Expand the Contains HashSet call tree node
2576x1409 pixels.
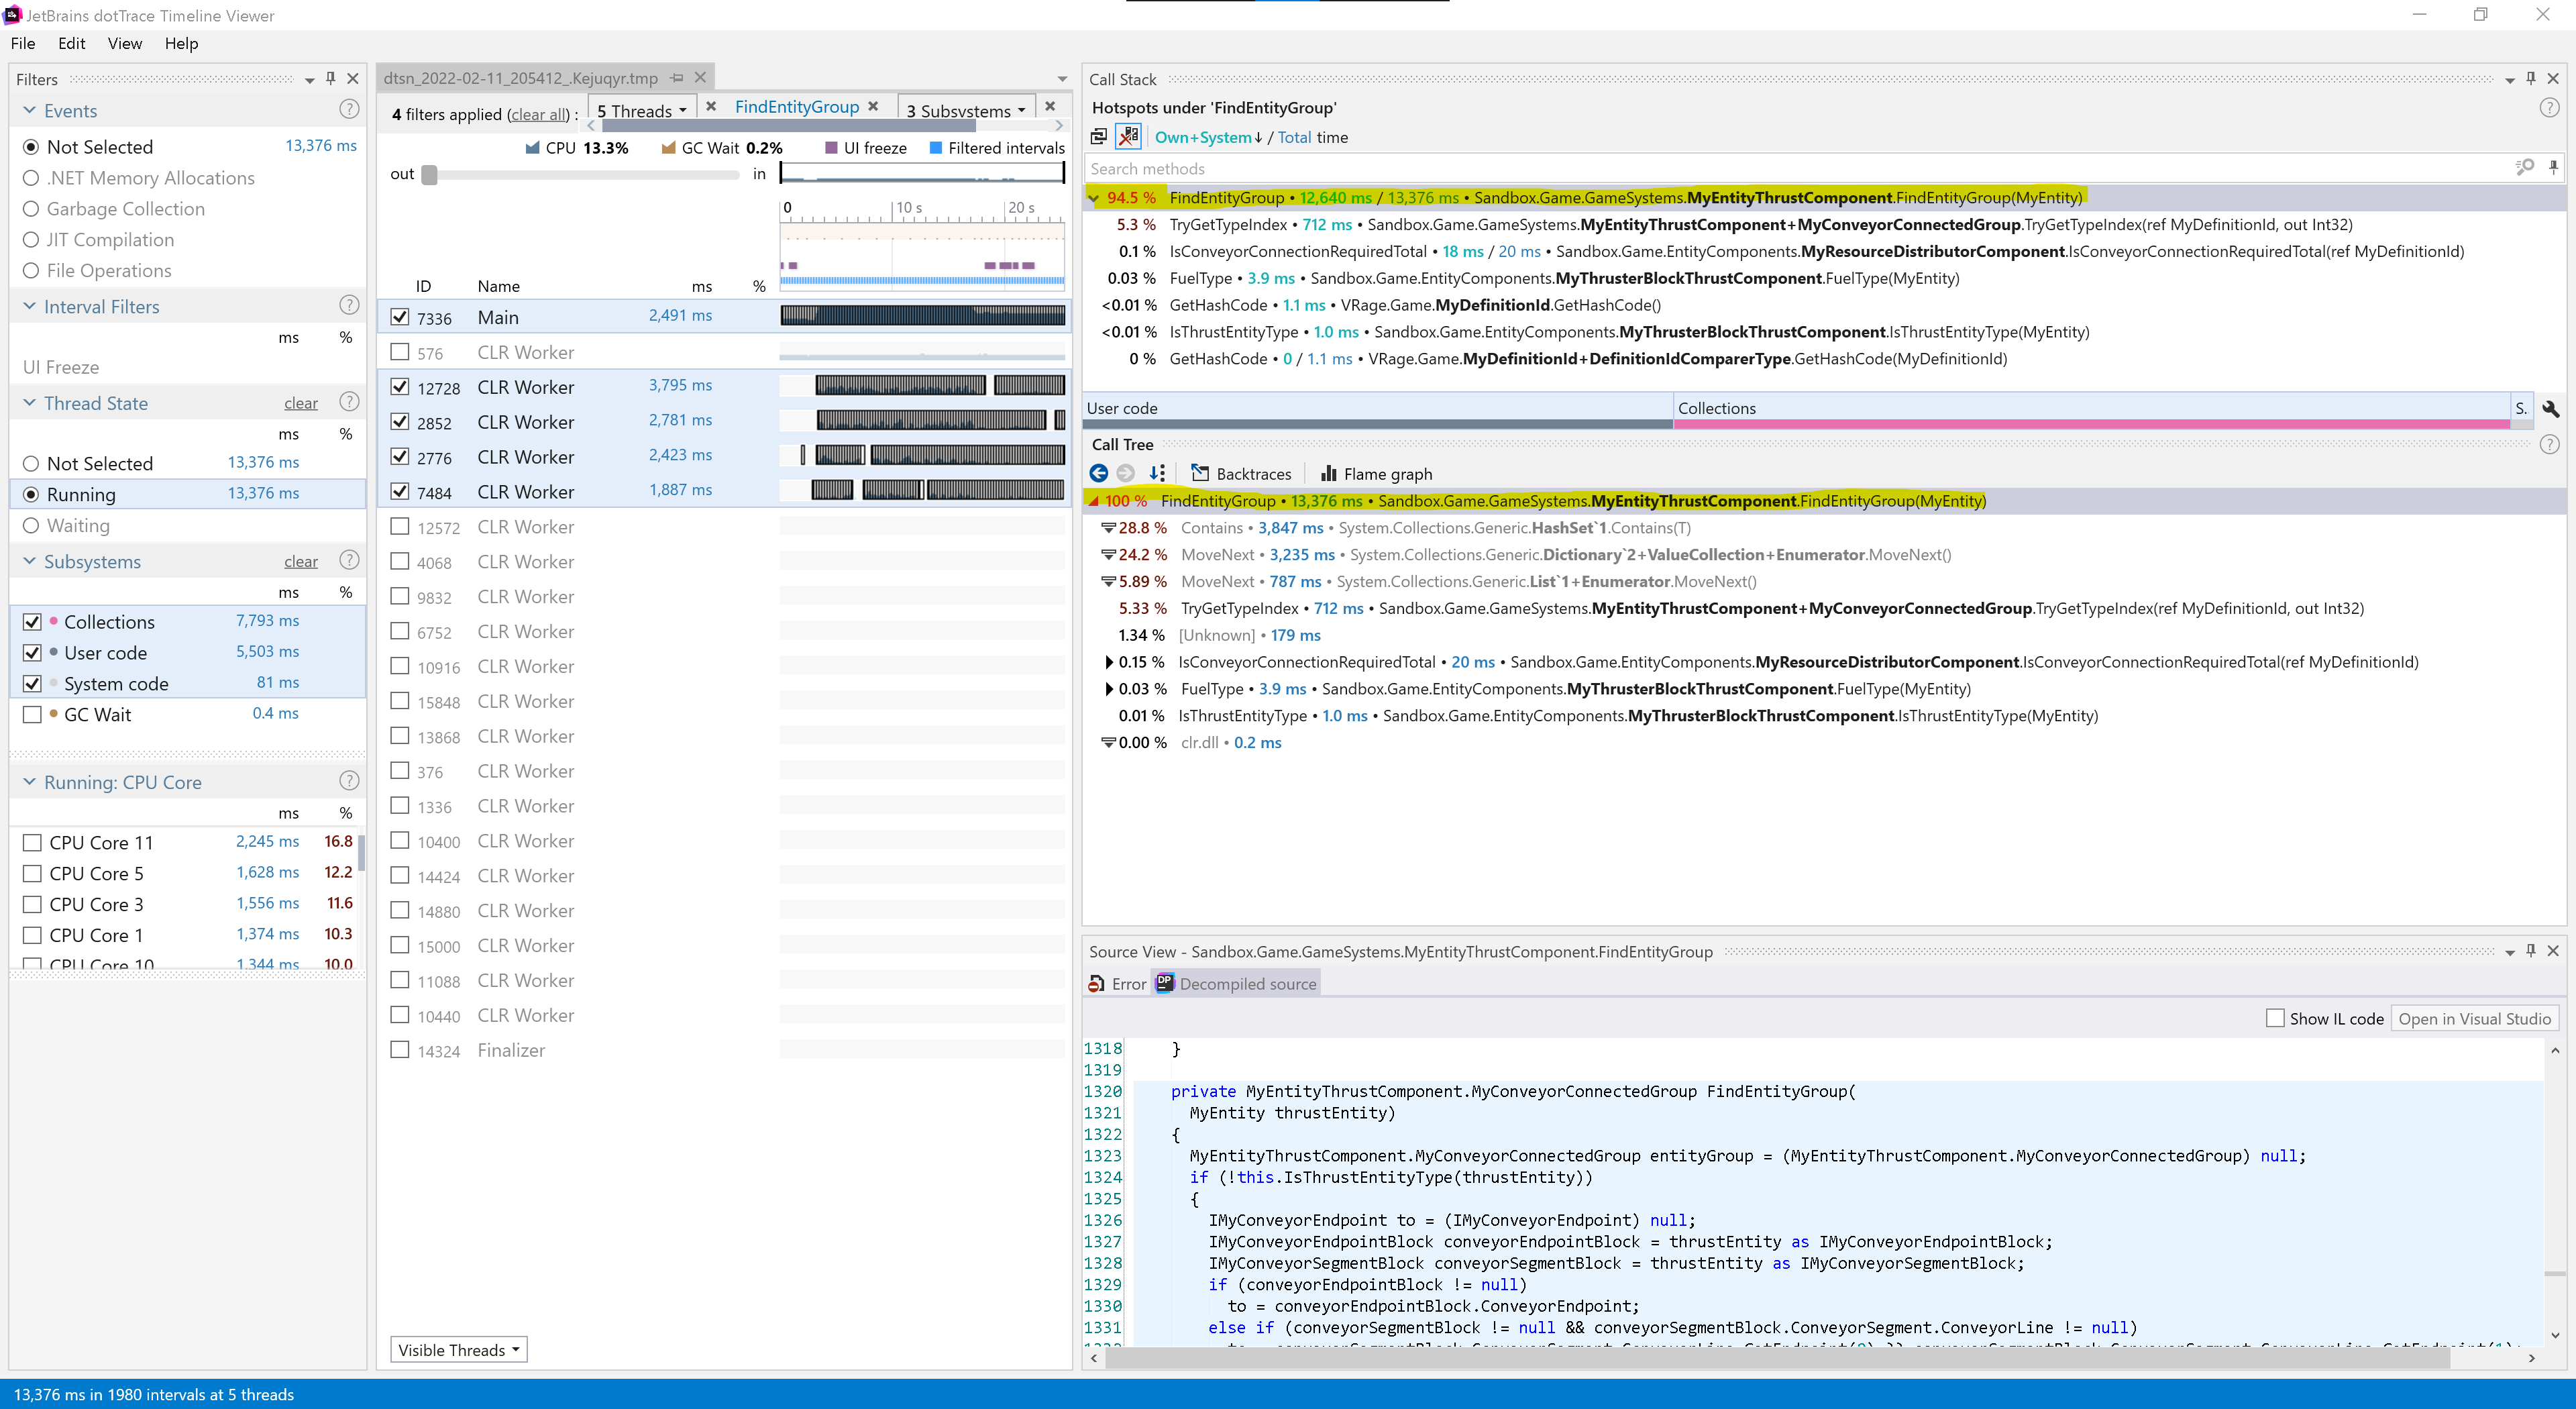pyautogui.click(x=1108, y=528)
